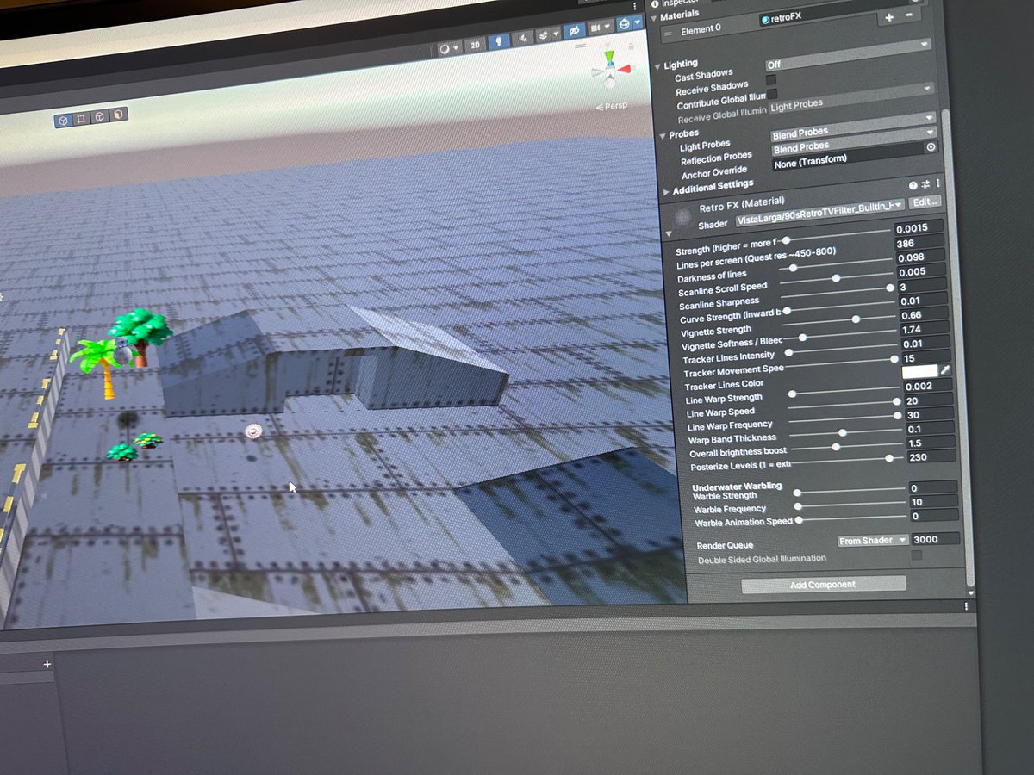Click the Vignette Softness value field 1.74
The image size is (1034, 775).
pyautogui.click(x=924, y=329)
